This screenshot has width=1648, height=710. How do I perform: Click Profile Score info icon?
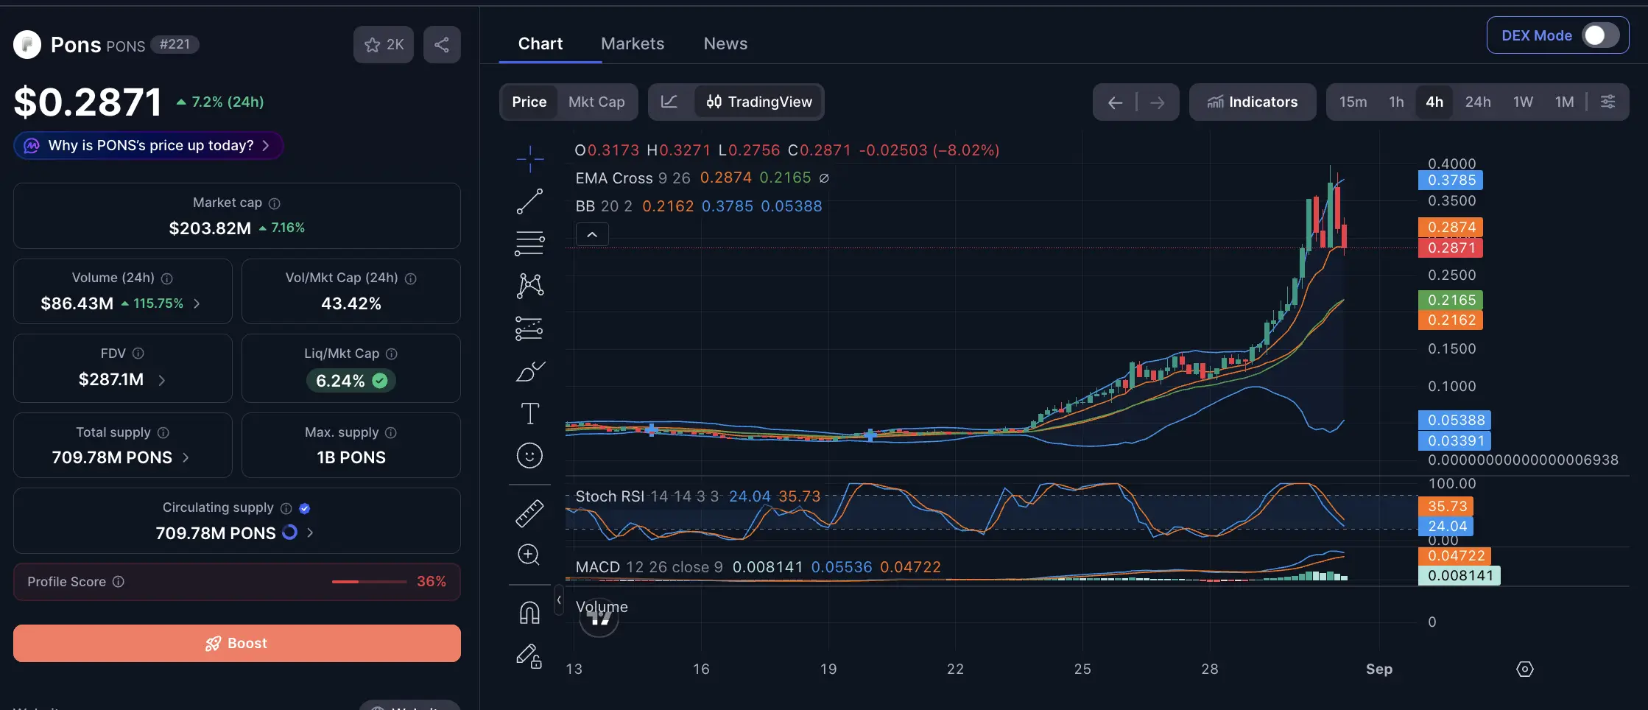tap(119, 582)
